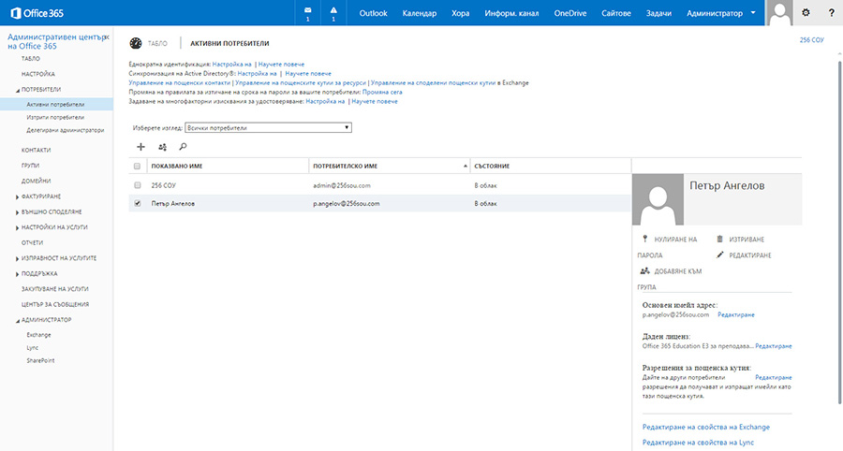Click the ТАБЛО breadcrumb link

[157, 43]
